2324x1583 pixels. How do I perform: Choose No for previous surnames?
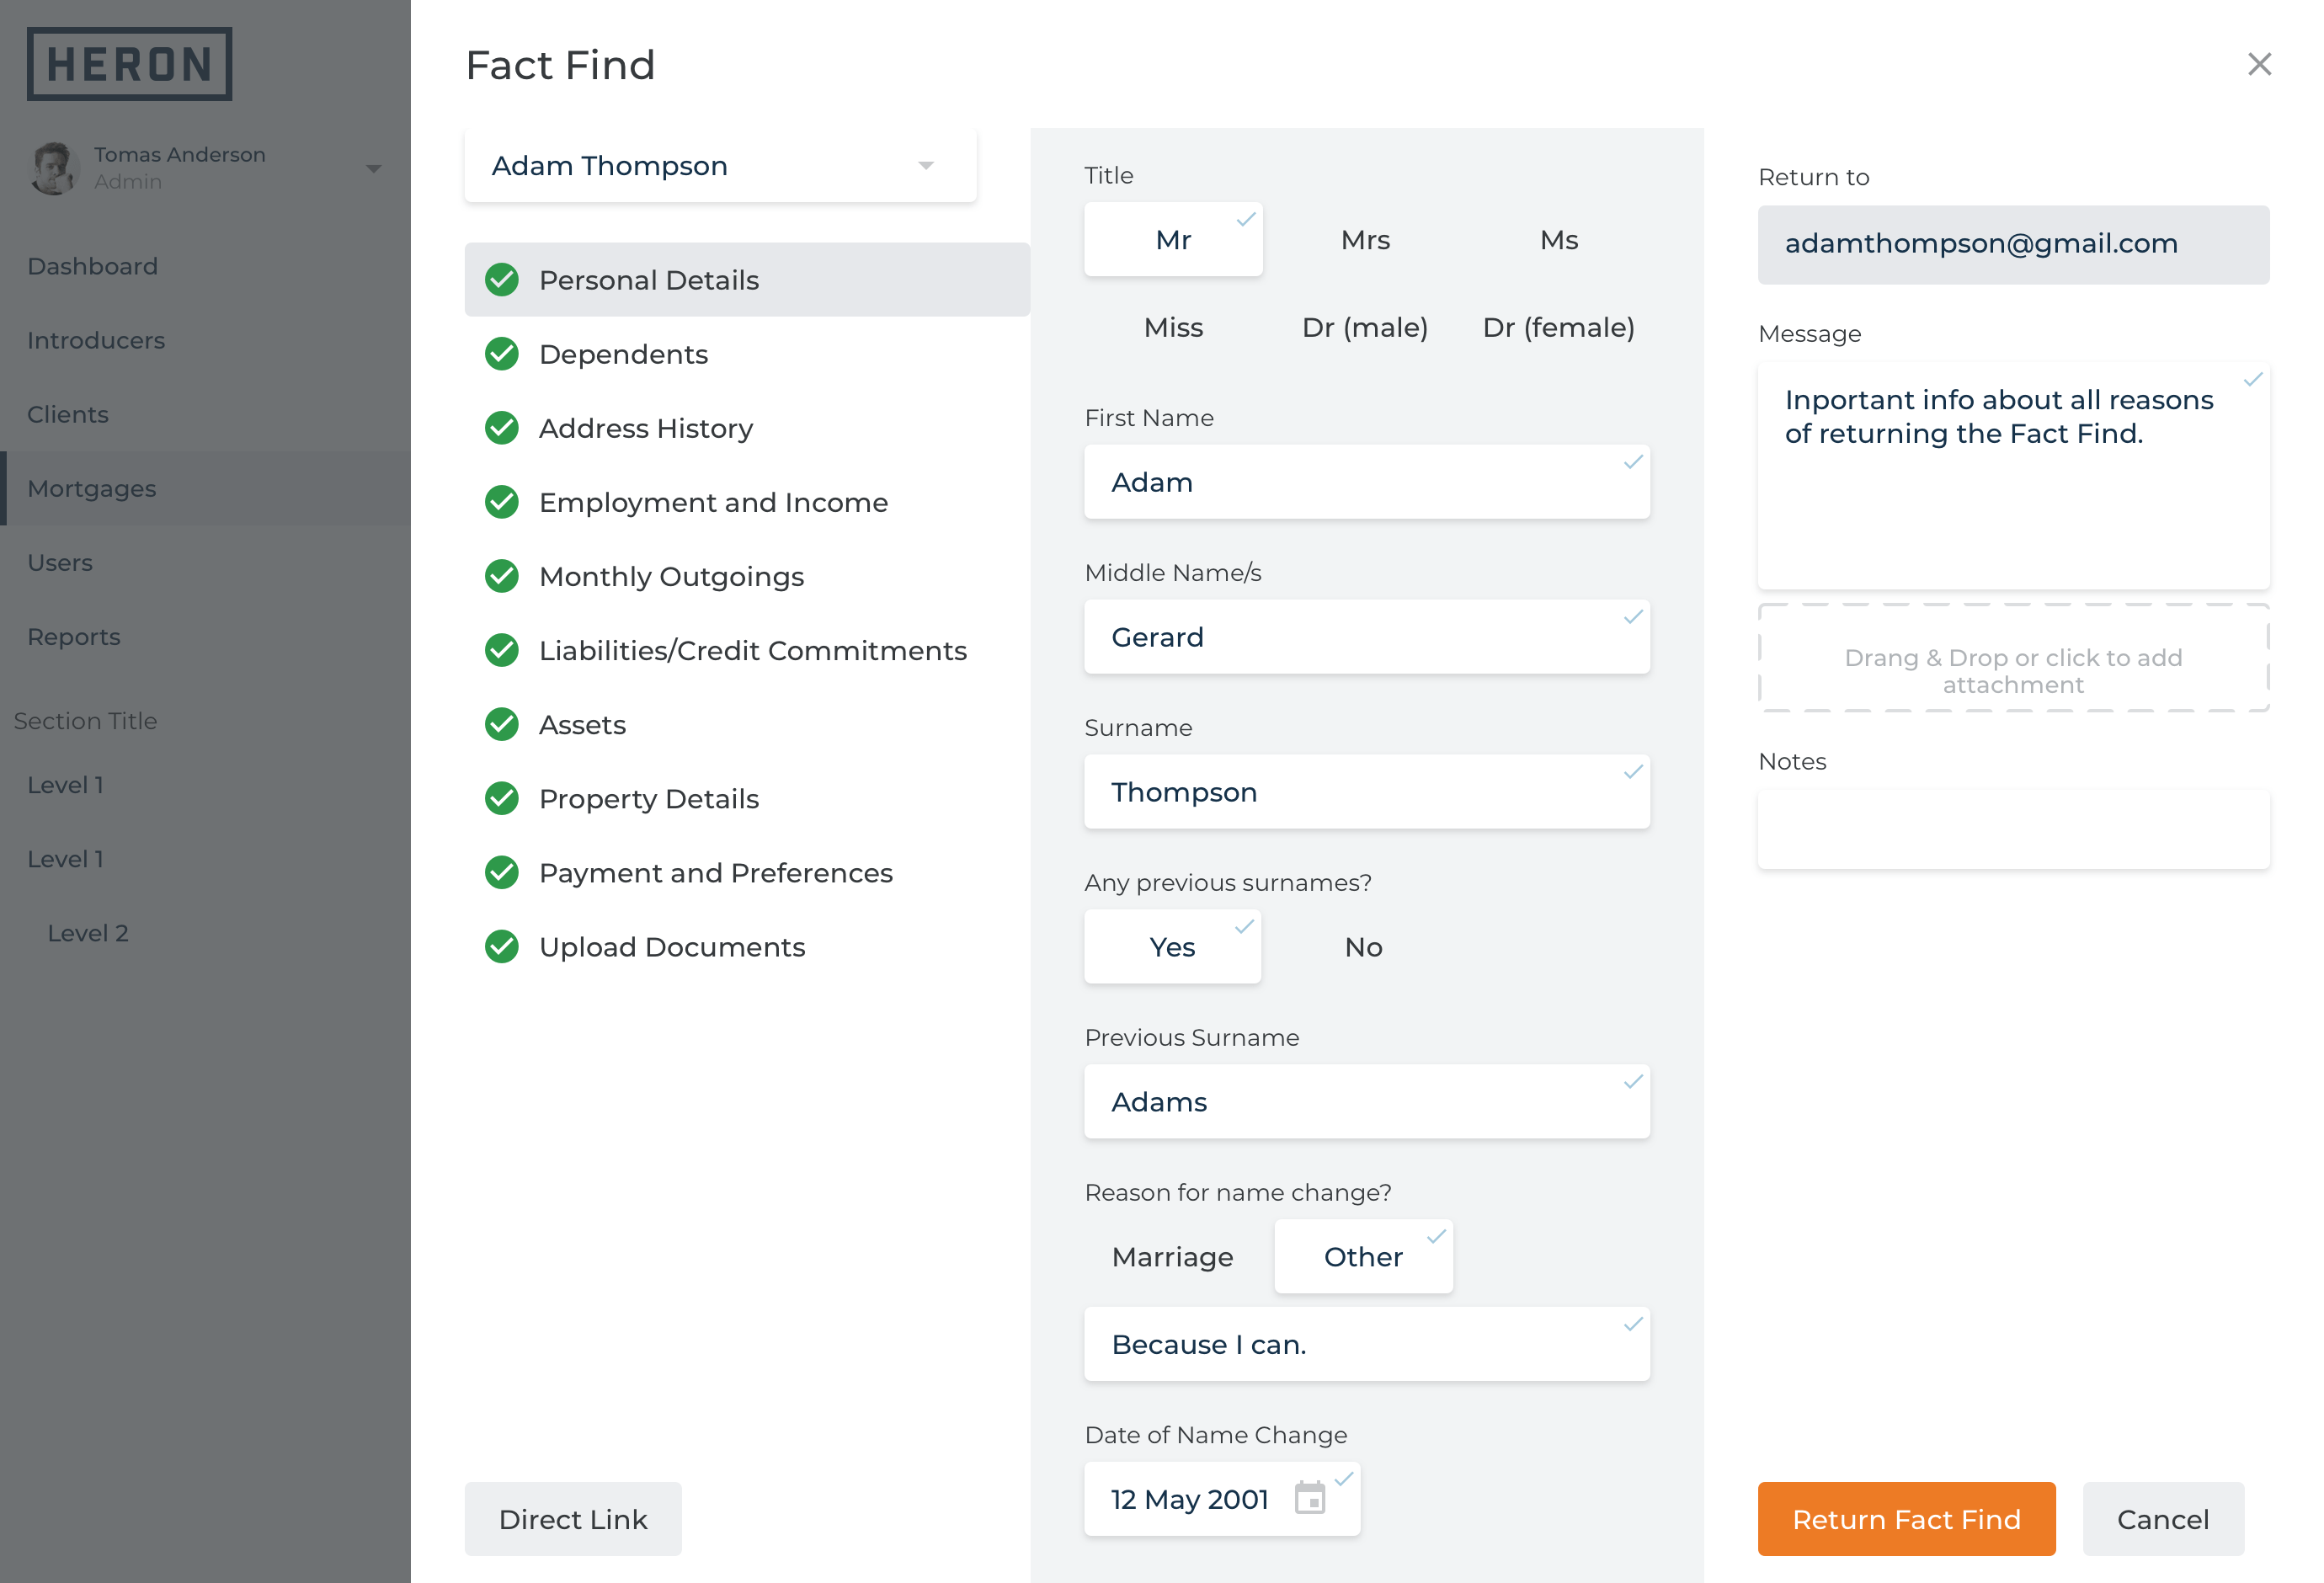tap(1363, 946)
